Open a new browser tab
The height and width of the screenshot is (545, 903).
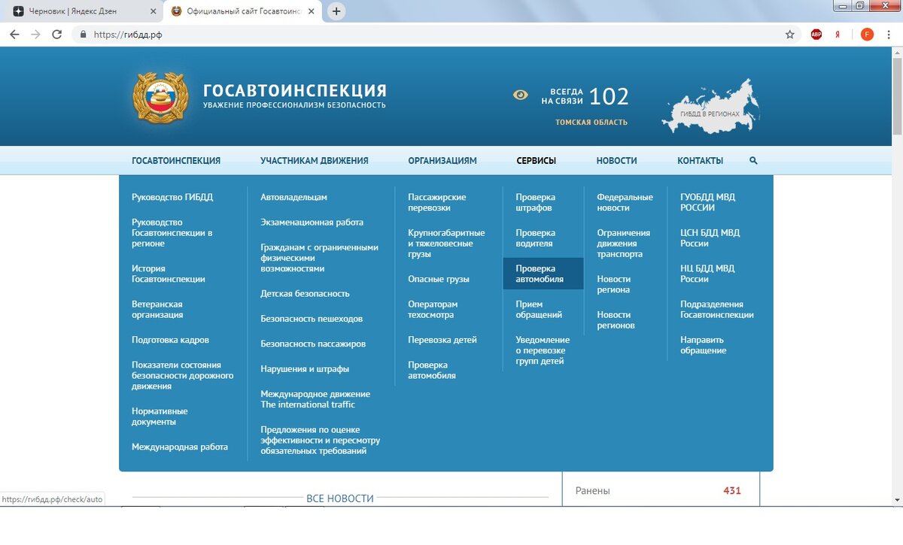pos(336,11)
